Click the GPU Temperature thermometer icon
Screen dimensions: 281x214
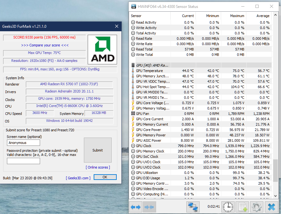point(133,70)
